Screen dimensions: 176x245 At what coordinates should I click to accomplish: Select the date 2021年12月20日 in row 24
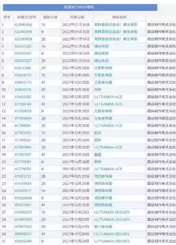tap(76, 191)
